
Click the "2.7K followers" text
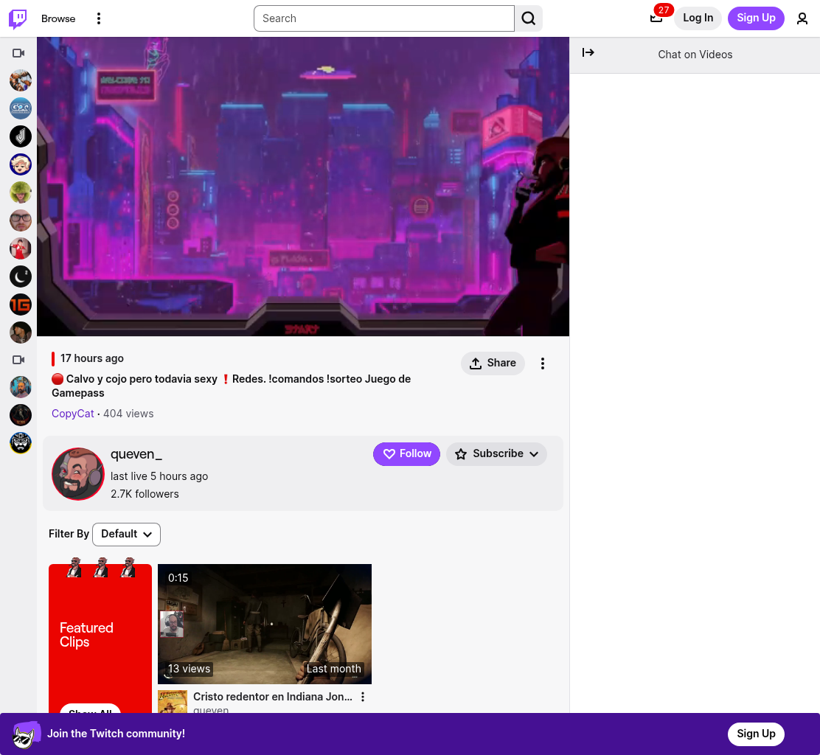coord(145,493)
